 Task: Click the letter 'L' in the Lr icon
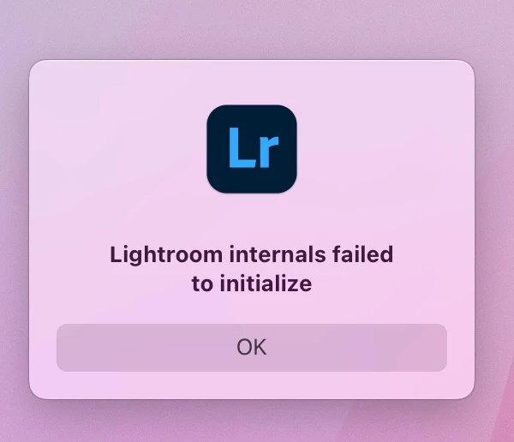[x=242, y=147]
